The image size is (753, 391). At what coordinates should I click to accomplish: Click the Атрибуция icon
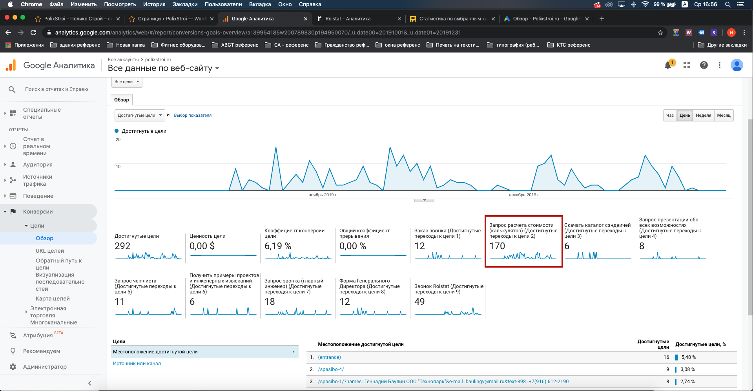(13, 335)
